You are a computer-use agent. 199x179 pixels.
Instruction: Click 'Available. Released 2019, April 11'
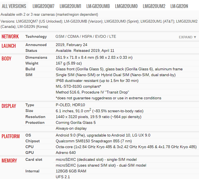(85, 51)
